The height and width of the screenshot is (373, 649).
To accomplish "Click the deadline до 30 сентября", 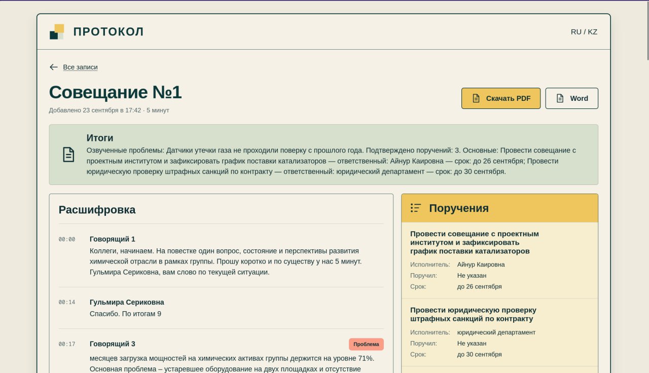I will [480, 355].
